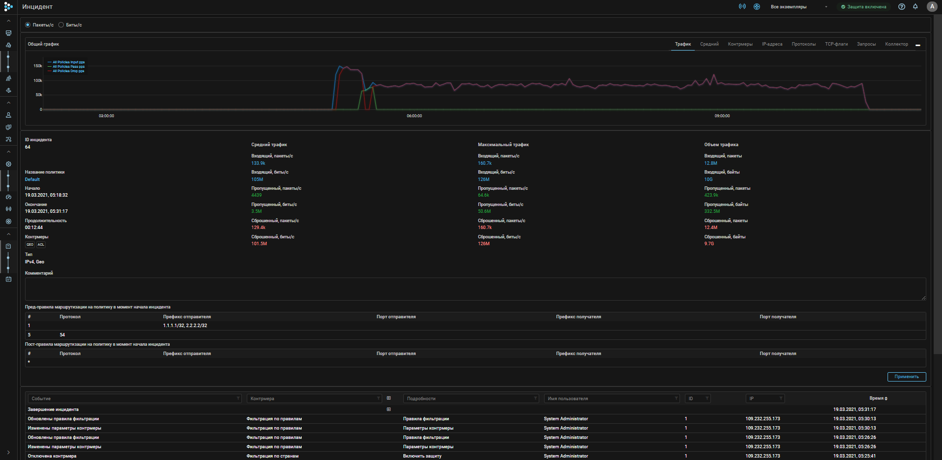Open the notifications bell
942x460 pixels.
point(916,7)
